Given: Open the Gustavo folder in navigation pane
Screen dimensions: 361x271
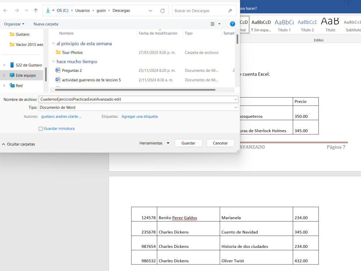Looking at the screenshot, I should click(22, 34).
